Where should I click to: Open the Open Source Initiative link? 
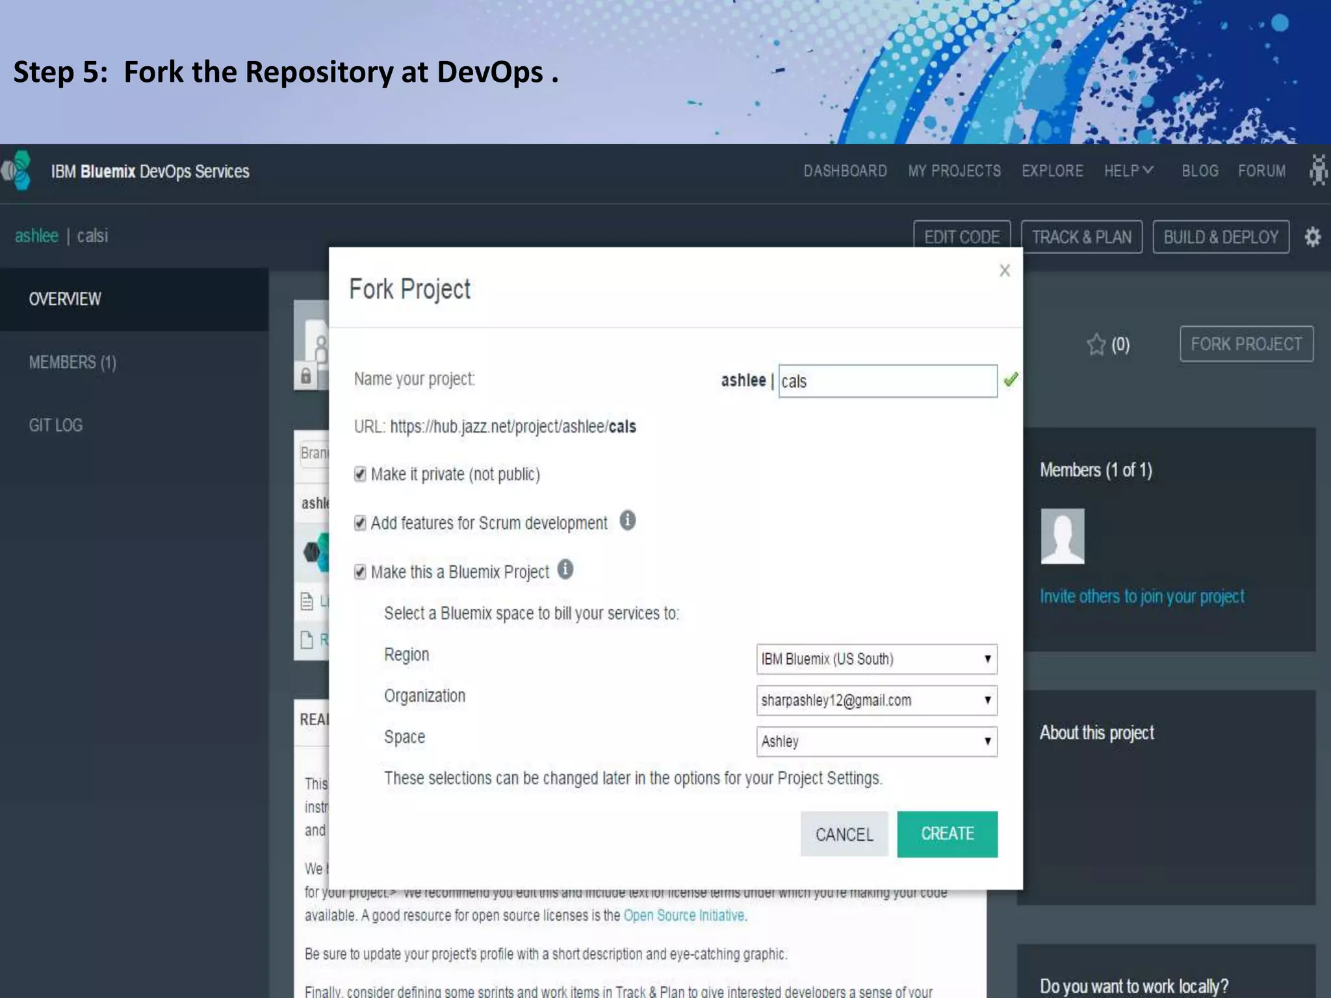(684, 915)
